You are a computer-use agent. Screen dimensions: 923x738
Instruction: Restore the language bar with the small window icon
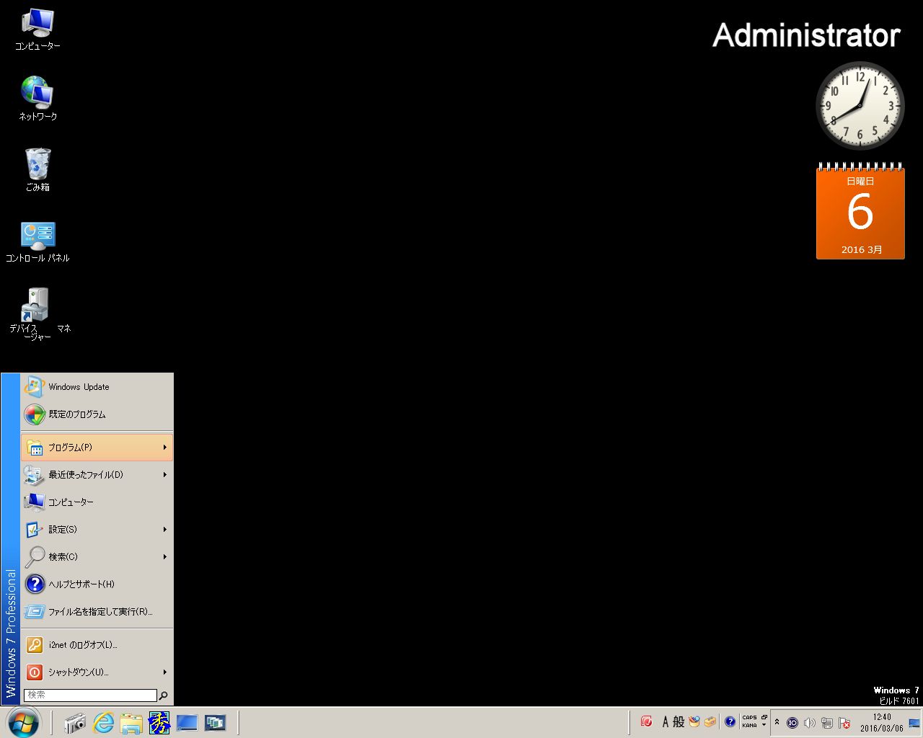pos(764,718)
